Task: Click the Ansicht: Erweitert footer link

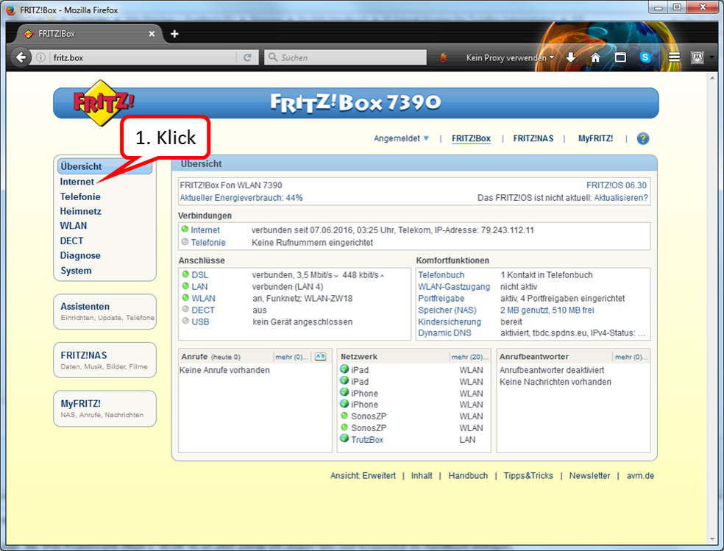Action: [363, 476]
